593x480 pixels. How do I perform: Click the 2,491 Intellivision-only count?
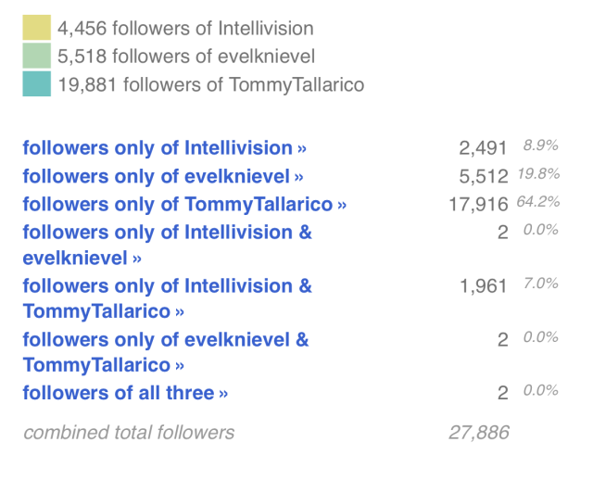(483, 148)
